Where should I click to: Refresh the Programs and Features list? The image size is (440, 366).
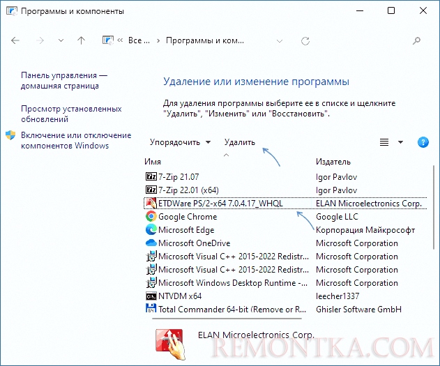[305, 41]
